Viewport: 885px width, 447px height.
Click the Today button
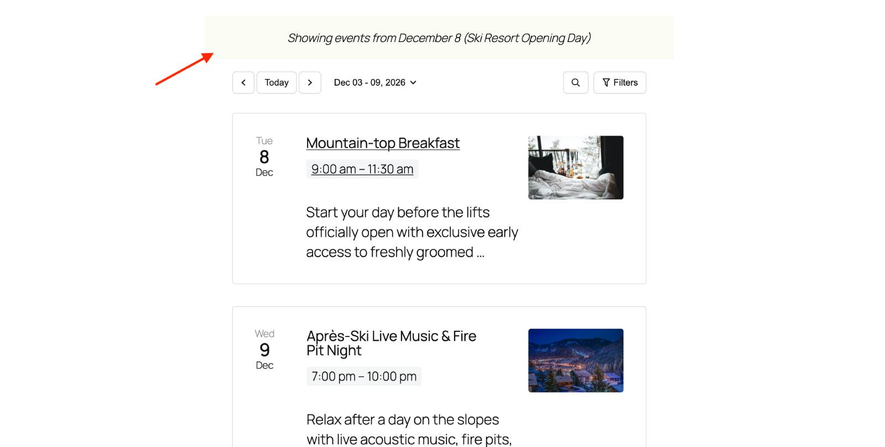click(277, 82)
